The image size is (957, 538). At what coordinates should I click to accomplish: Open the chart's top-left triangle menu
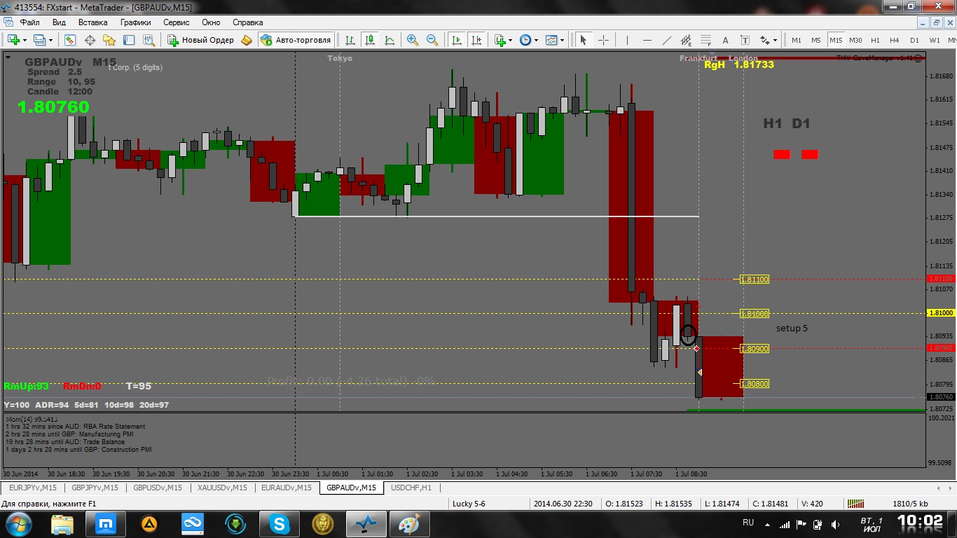click(x=8, y=59)
